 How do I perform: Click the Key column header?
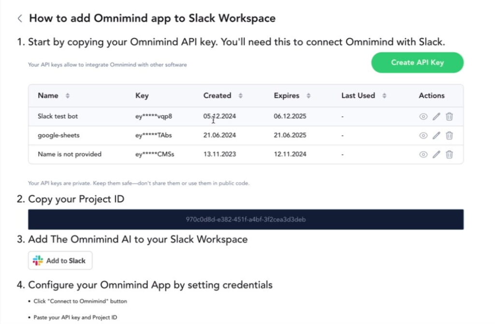pos(142,95)
